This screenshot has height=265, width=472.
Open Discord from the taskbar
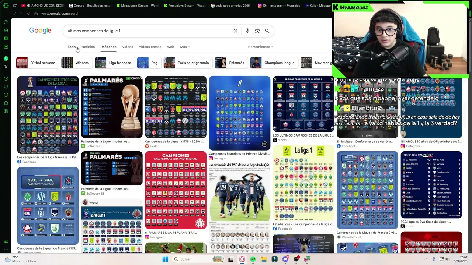coord(285,259)
